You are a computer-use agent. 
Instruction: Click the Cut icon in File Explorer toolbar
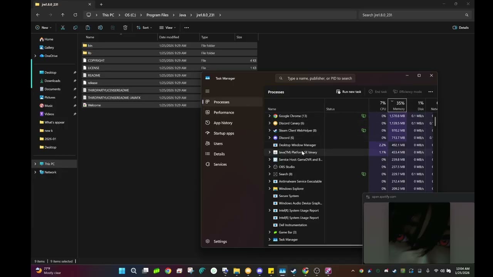63,28
